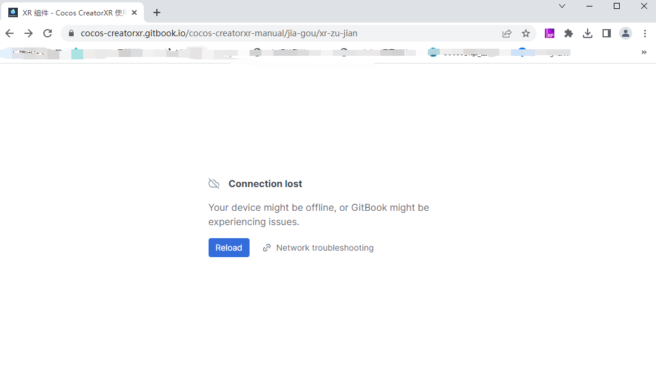Share this page icon

[507, 33]
